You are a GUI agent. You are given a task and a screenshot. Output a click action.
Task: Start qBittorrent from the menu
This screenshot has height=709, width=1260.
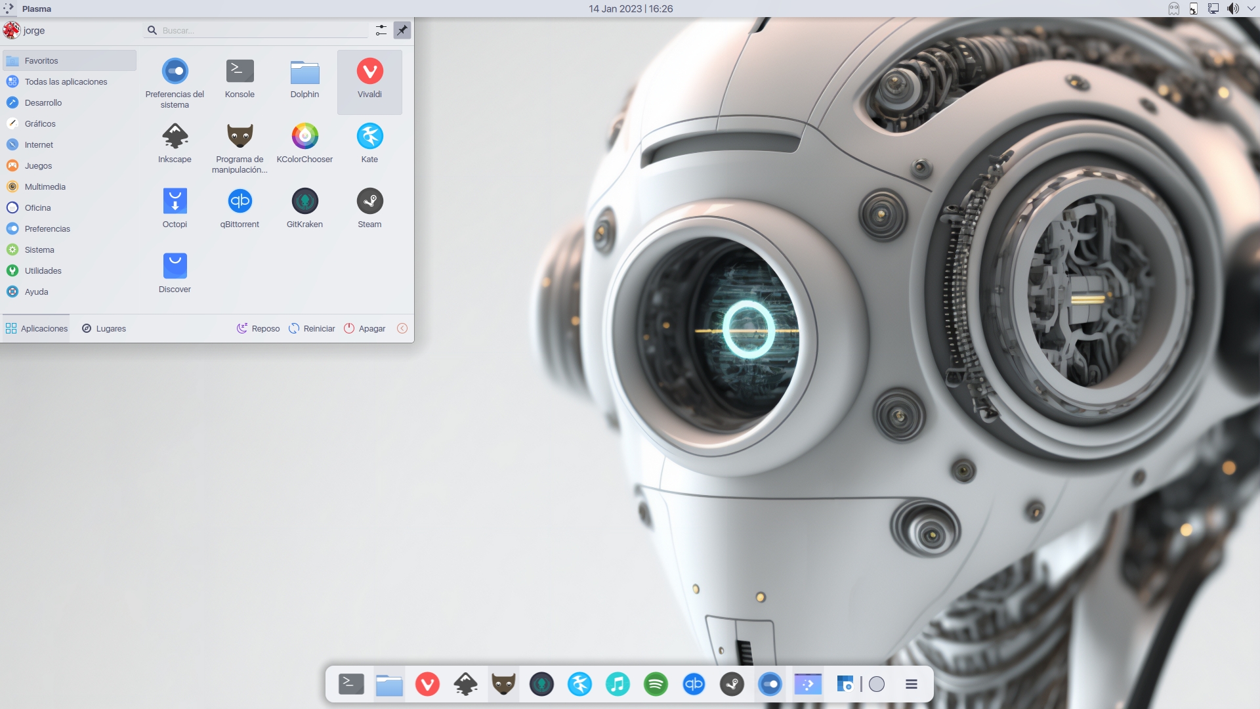click(240, 206)
